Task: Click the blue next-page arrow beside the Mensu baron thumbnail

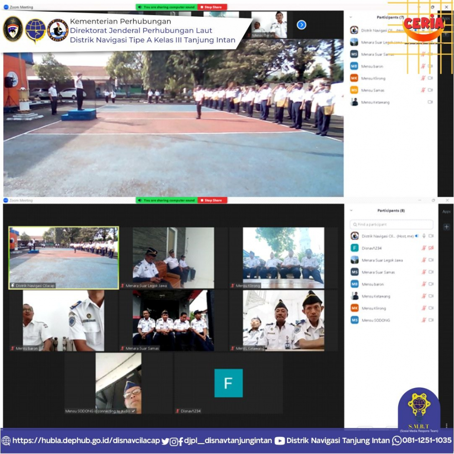Action: (301, 25)
